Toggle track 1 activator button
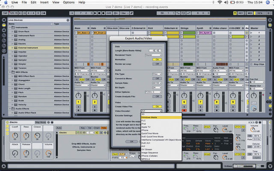Image resolution: width=274 pixels, height=171 pixels. [78, 102]
